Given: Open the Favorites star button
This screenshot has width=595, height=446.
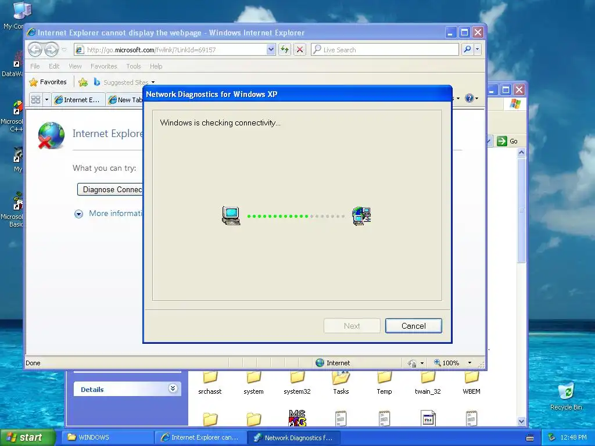Looking at the screenshot, I should [x=48, y=82].
